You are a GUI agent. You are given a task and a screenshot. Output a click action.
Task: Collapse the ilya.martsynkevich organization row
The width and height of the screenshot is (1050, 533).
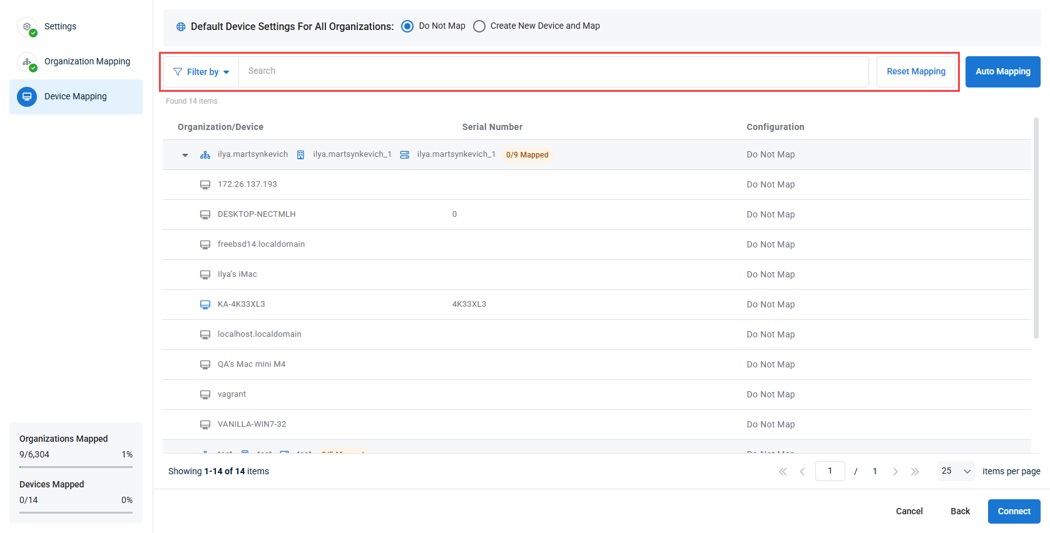(x=185, y=155)
